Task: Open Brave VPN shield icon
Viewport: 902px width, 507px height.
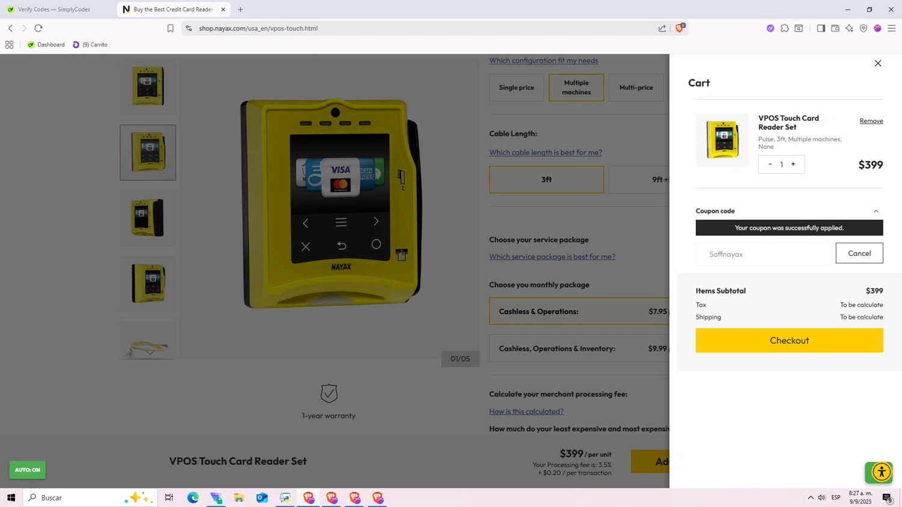Action: click(x=864, y=28)
